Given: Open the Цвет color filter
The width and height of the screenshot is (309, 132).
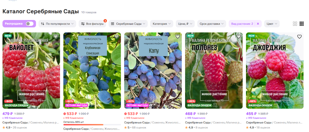Looking at the screenshot, I should point(272,24).
